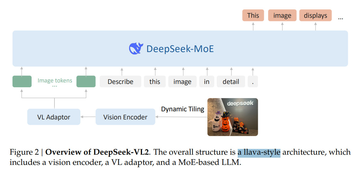Click the 'Figure 2' caption label
The height and width of the screenshot is (173, 359).
(x=24, y=153)
